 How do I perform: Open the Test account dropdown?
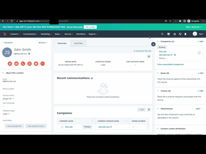(x=201, y=34)
